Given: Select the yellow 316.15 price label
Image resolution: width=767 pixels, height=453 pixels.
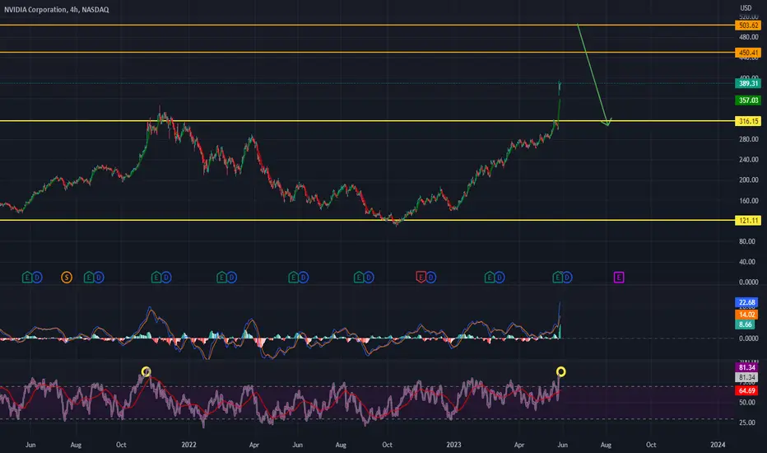Looking at the screenshot, I should [x=748, y=121].
